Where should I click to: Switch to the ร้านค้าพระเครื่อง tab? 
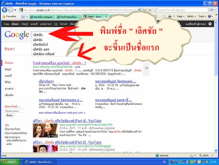click(x=69, y=17)
